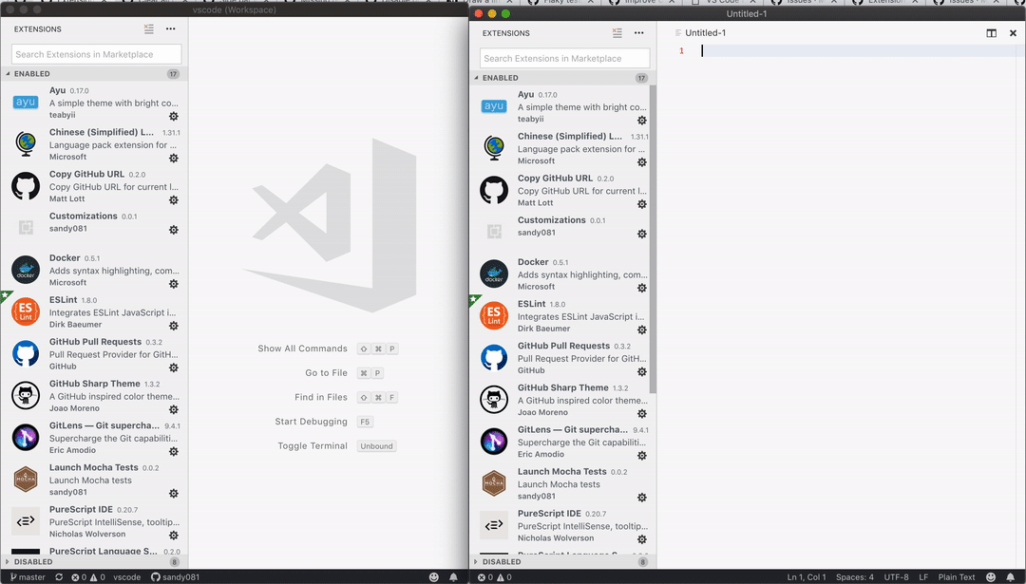Select Docker extension in left window
Viewport: 1026px width, 584px height.
pos(94,270)
